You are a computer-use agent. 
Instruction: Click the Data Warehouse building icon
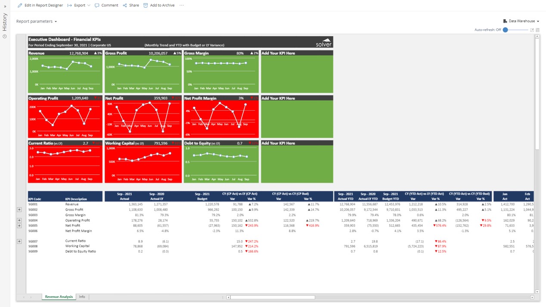(x=505, y=21)
